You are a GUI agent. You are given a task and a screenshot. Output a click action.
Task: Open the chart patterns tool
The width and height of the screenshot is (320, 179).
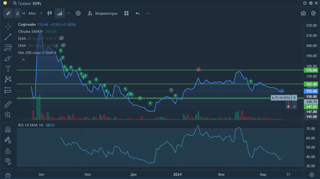pos(8,79)
